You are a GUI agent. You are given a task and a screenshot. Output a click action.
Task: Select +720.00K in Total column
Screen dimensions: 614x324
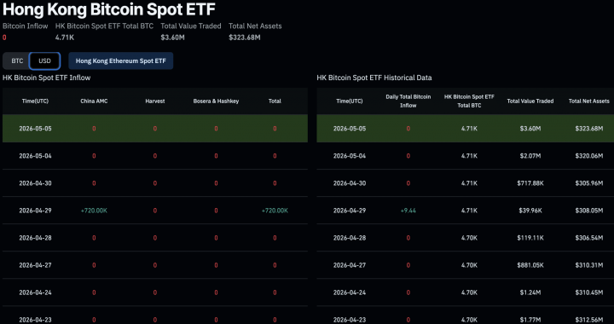coord(275,211)
